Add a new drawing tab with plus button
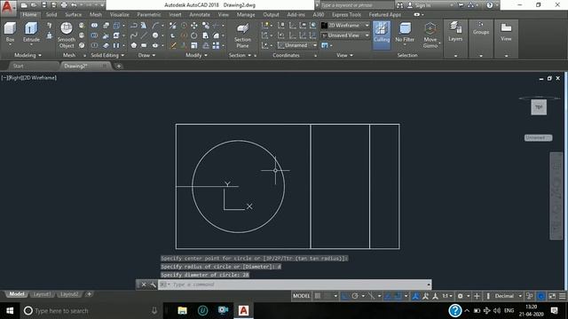 pyautogui.click(x=118, y=66)
